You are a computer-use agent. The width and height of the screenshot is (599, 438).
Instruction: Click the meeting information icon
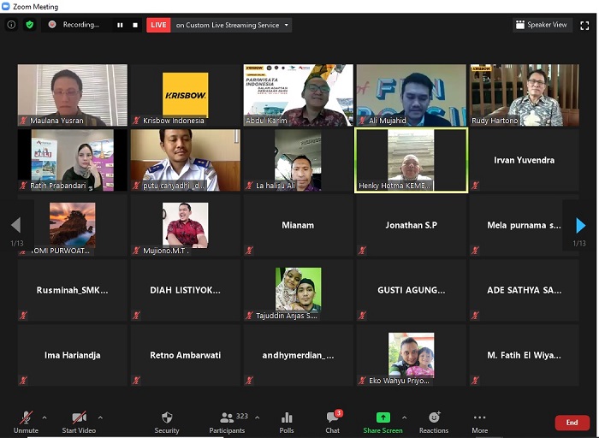(11, 25)
